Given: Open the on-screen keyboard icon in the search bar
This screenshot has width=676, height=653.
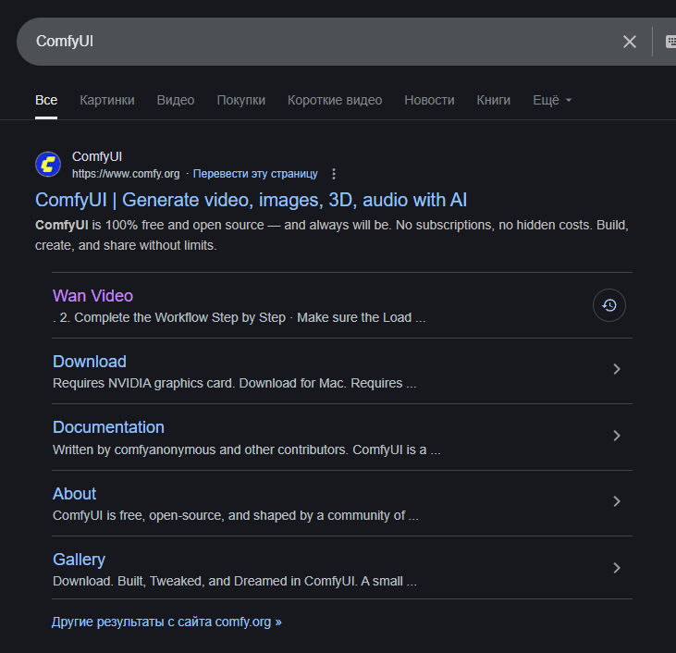Looking at the screenshot, I should coord(670,42).
